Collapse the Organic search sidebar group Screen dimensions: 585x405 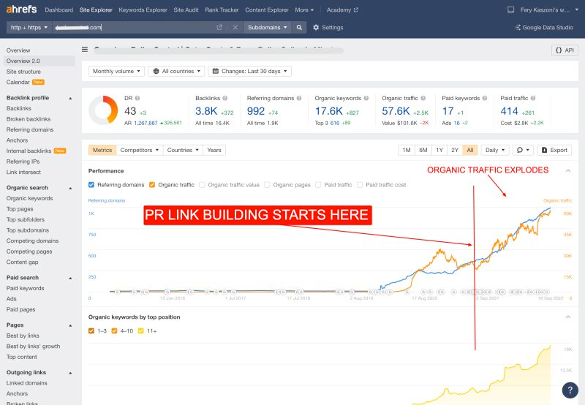coord(70,188)
